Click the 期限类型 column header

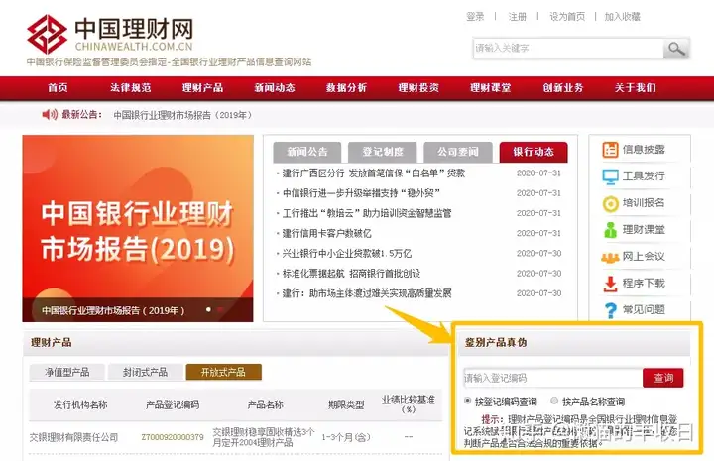coord(346,404)
